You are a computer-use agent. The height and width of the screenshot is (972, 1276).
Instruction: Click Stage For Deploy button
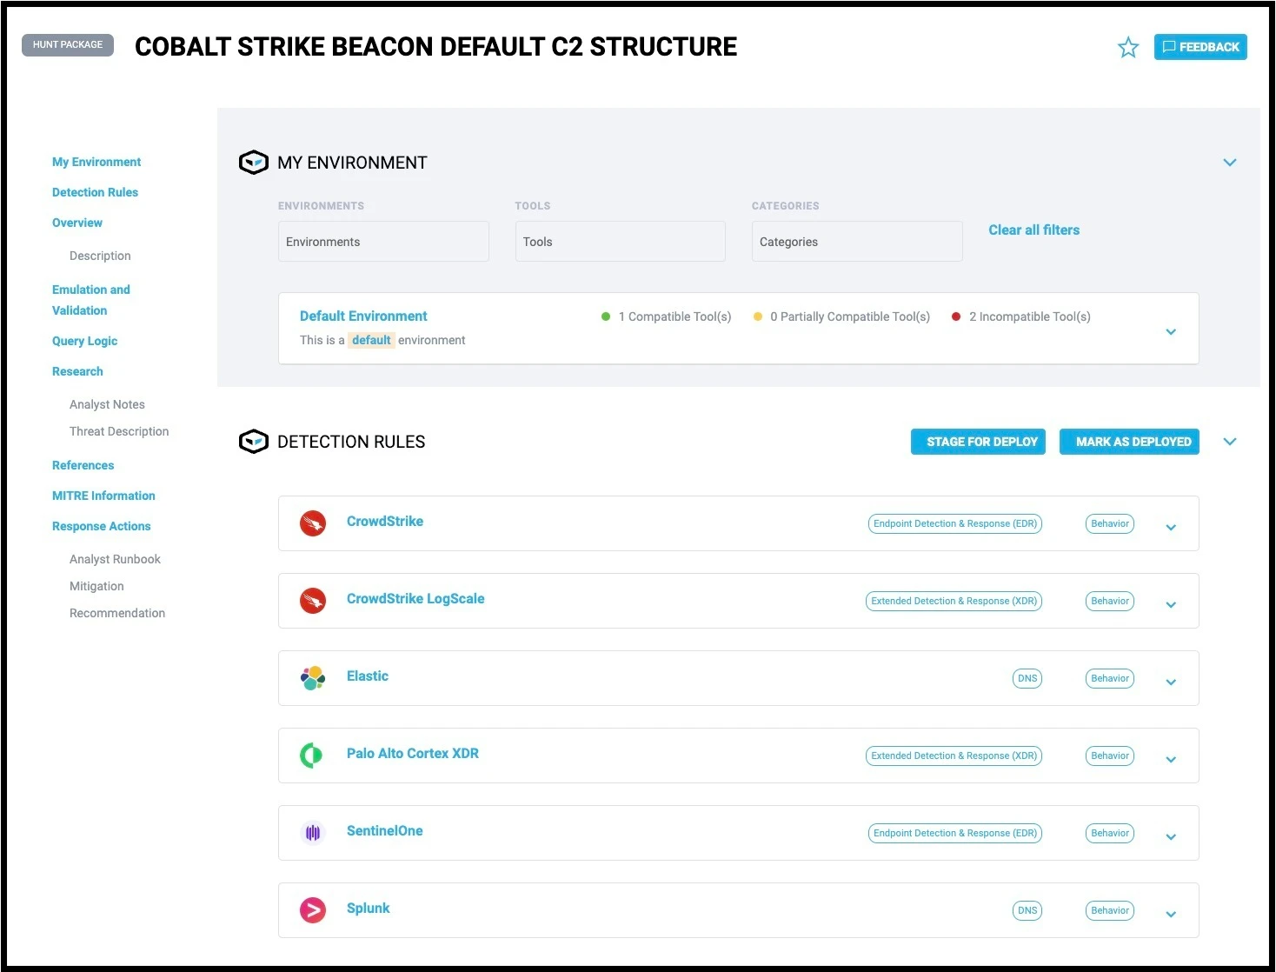pos(978,442)
